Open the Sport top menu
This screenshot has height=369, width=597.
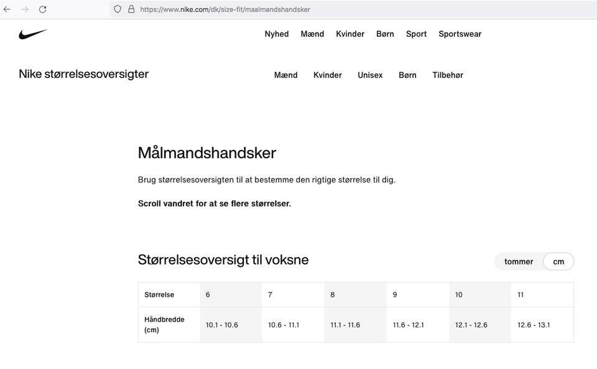click(x=416, y=34)
